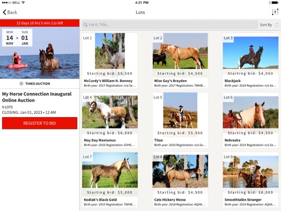281x211 pixels.
Task: Select the Titan lot title
Action: (159, 140)
